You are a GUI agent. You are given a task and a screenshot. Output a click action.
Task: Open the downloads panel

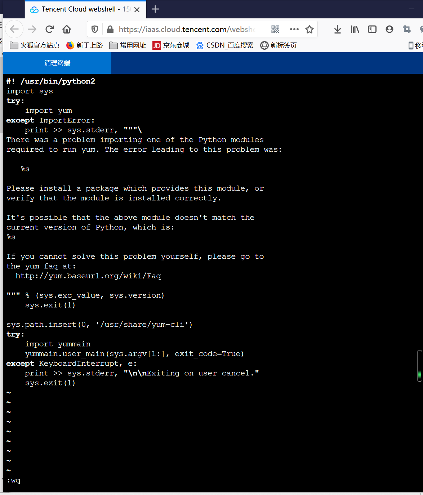(x=338, y=29)
